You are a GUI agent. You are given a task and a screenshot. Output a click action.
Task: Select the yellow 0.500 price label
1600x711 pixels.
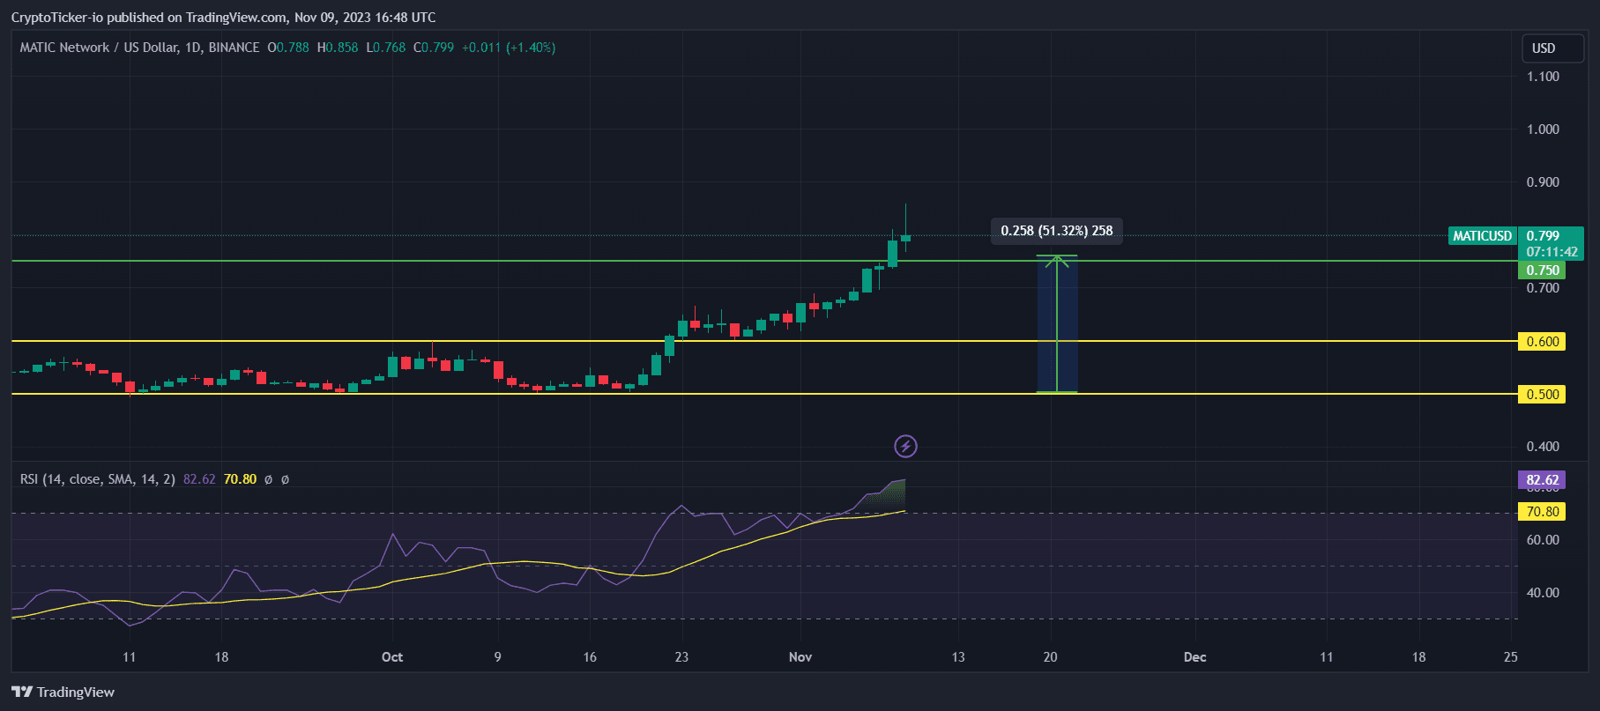click(1542, 395)
